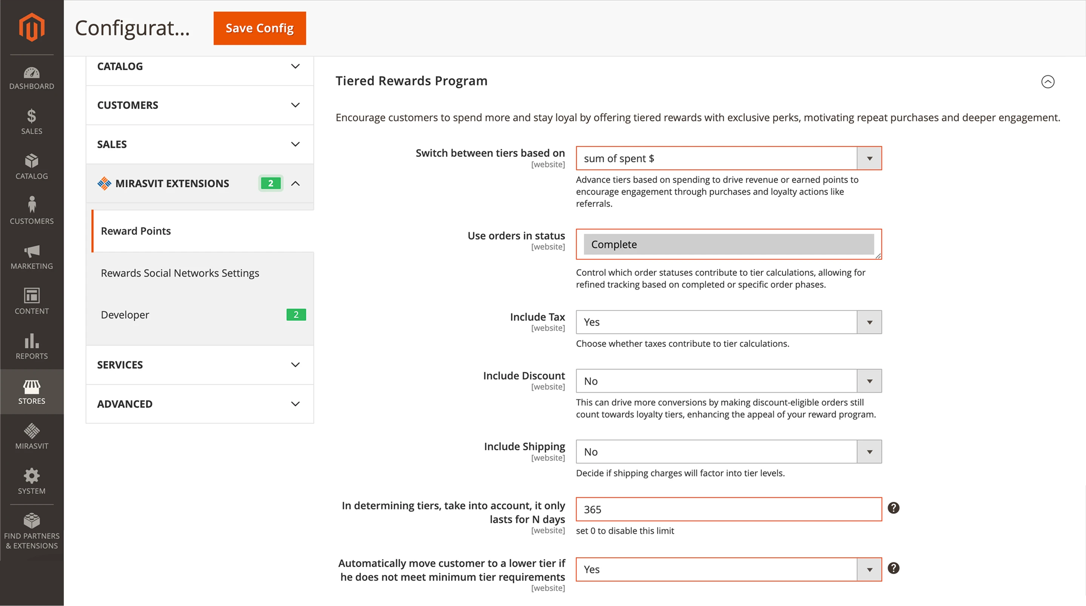Open the Switch between tiers dropdown
Screen dimensions: 1086x606
tap(869, 158)
